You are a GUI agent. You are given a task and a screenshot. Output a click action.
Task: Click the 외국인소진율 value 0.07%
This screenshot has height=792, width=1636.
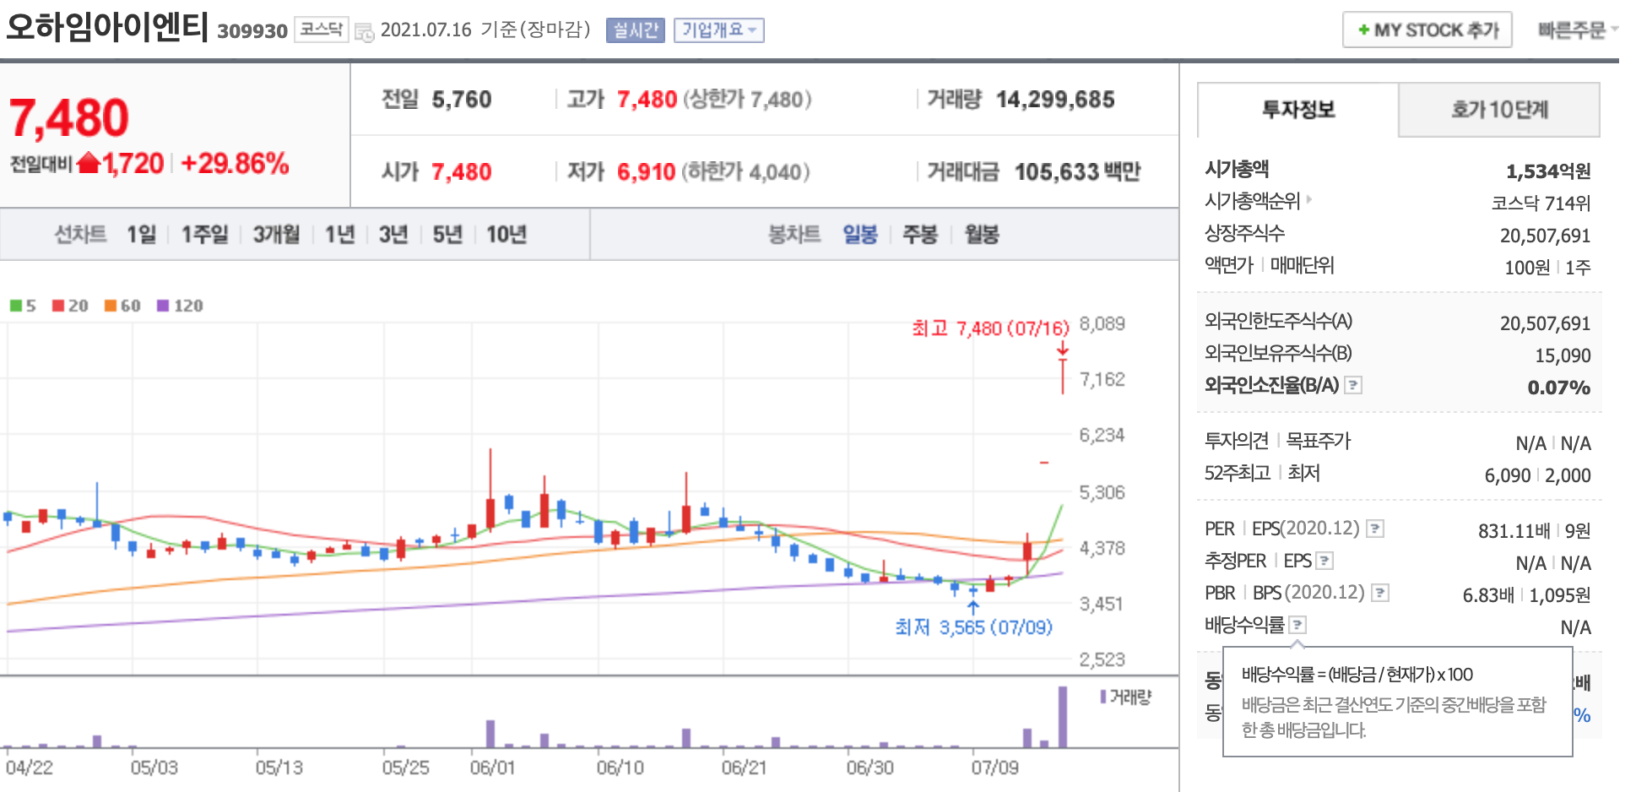1559,388
